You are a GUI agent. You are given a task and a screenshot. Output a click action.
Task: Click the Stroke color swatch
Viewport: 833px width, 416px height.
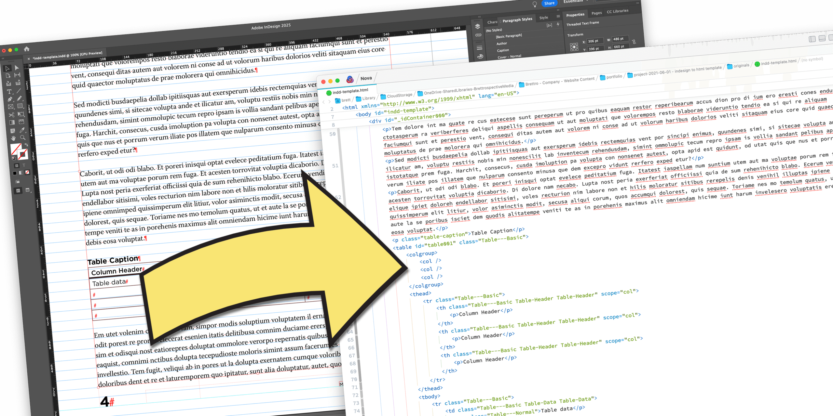(x=23, y=154)
